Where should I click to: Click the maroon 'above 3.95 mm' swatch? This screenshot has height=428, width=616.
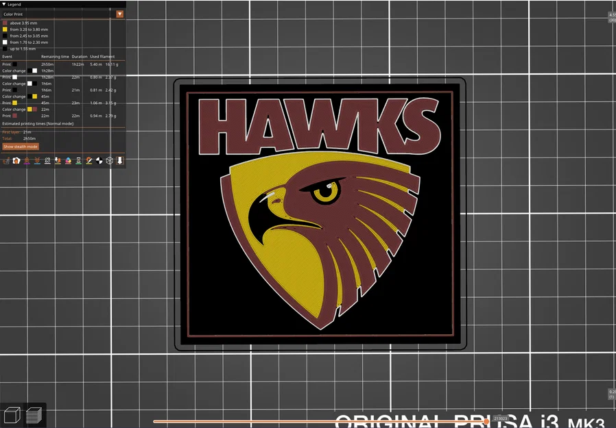click(x=5, y=23)
